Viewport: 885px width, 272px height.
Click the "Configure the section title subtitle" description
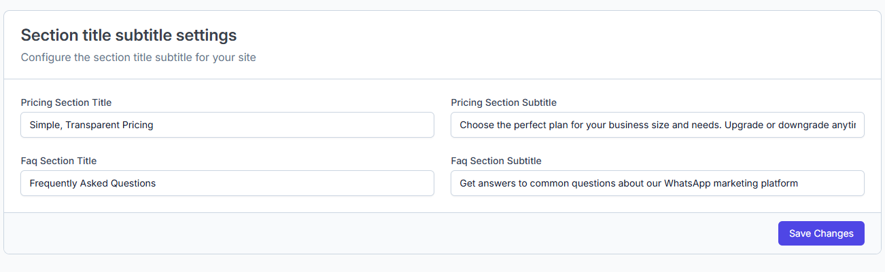click(138, 57)
